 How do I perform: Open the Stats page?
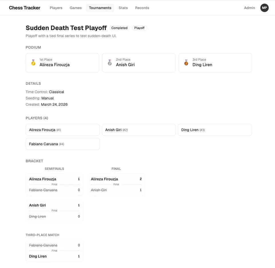123,8
